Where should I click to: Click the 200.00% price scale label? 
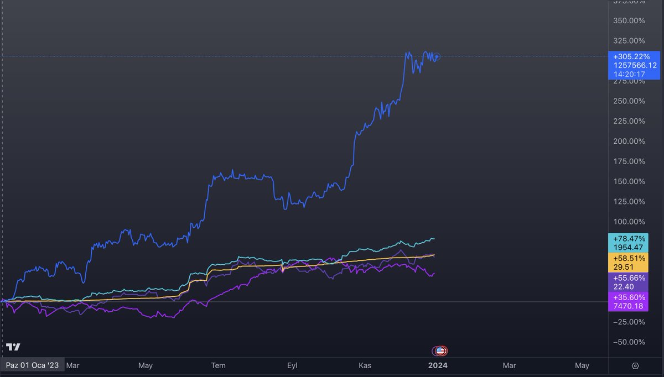point(629,142)
